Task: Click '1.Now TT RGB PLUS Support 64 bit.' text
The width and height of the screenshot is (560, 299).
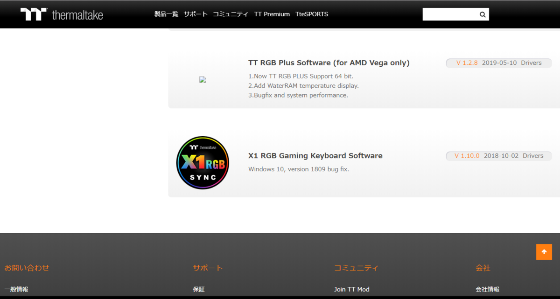Action: point(301,76)
